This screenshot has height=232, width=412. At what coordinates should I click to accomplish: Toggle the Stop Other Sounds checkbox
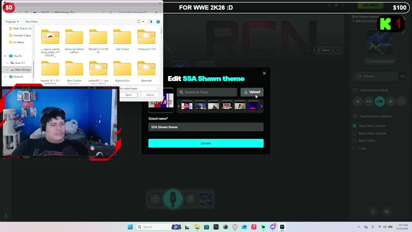point(354,126)
